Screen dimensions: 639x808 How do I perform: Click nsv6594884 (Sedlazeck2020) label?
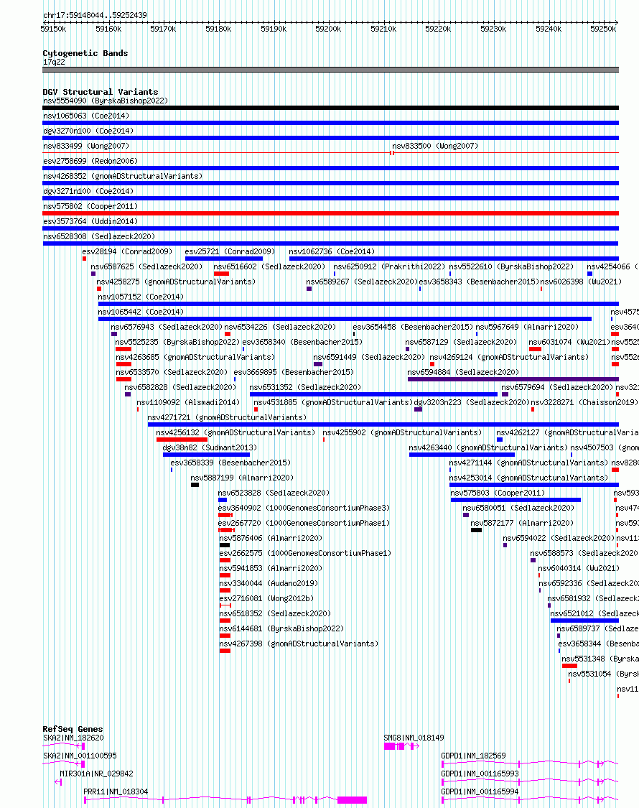463,372
